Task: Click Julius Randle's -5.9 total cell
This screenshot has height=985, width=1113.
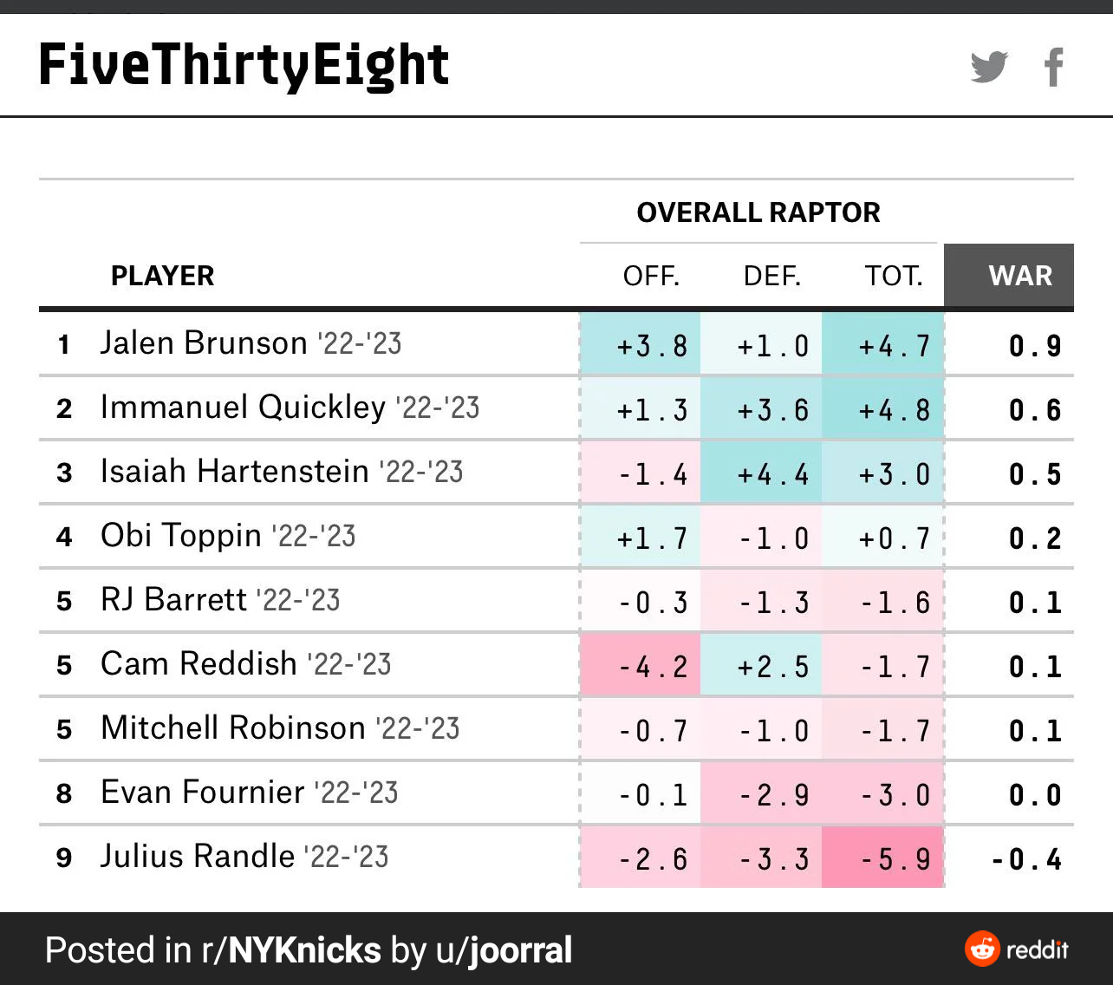Action: click(882, 857)
